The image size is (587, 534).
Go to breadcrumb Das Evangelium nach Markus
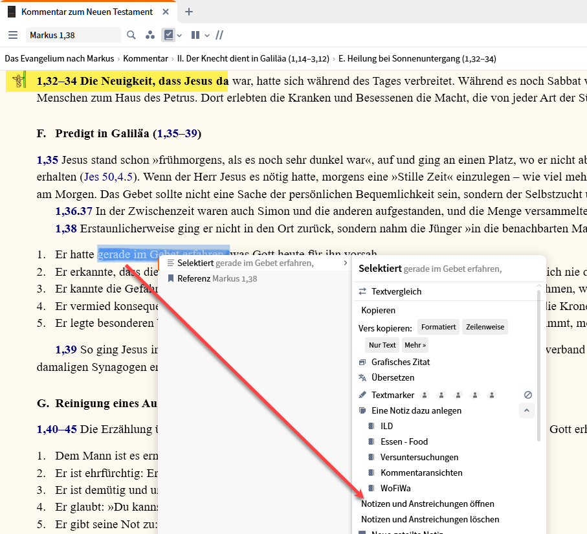pos(59,59)
